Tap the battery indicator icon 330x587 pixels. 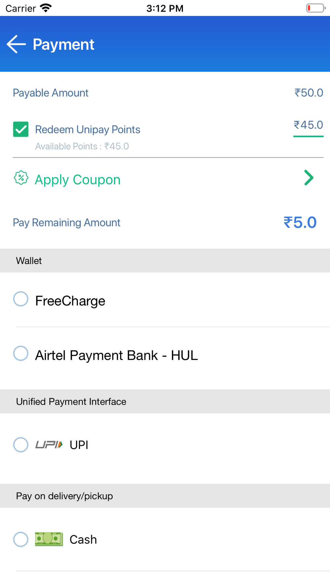pyautogui.click(x=315, y=8)
